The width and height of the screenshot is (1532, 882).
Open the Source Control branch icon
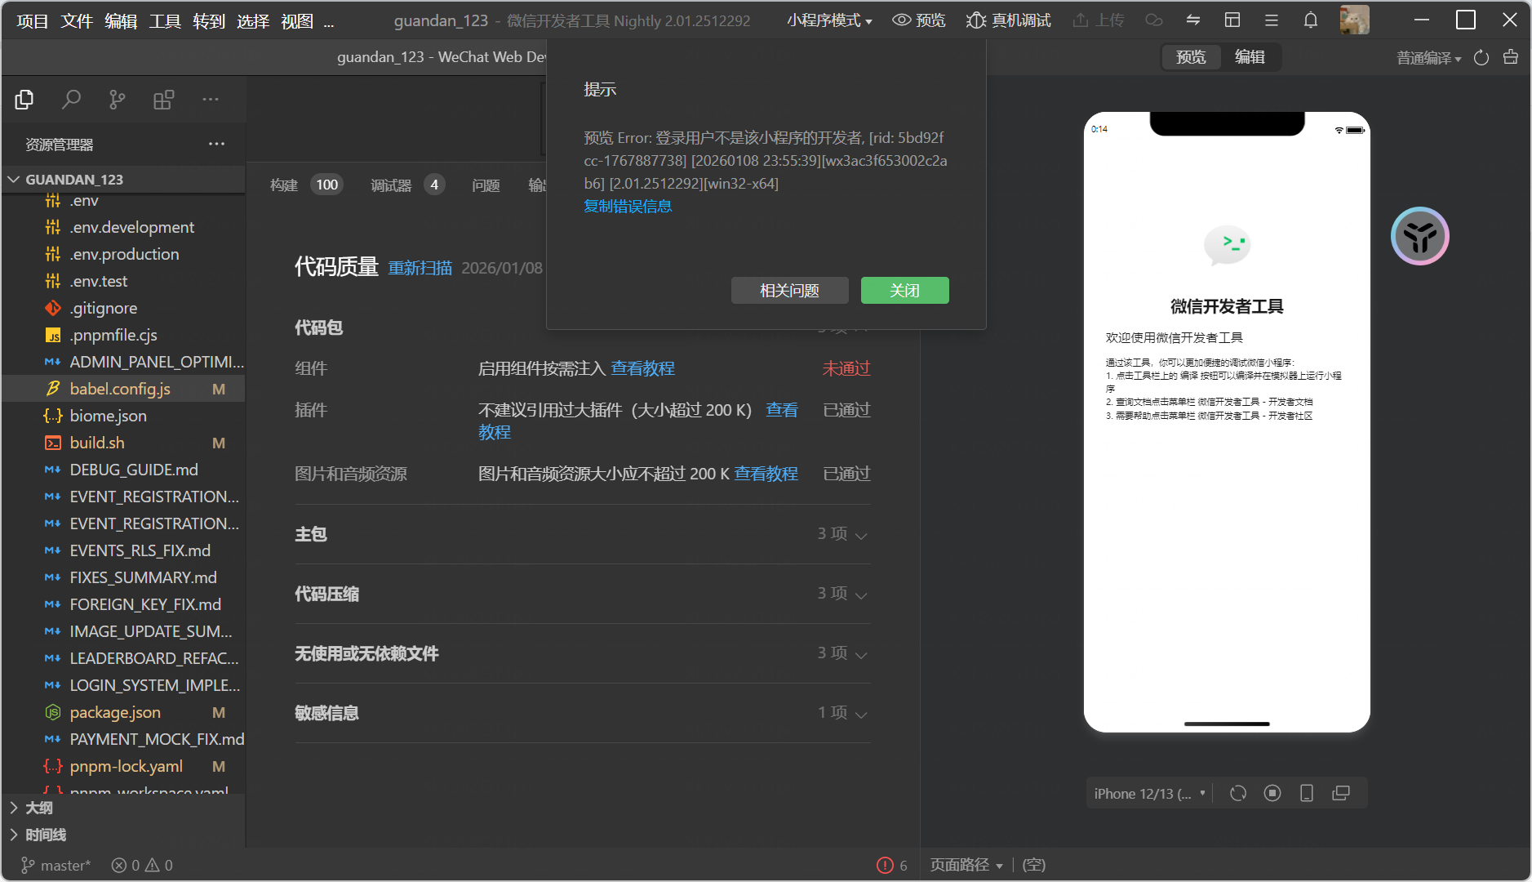point(118,100)
